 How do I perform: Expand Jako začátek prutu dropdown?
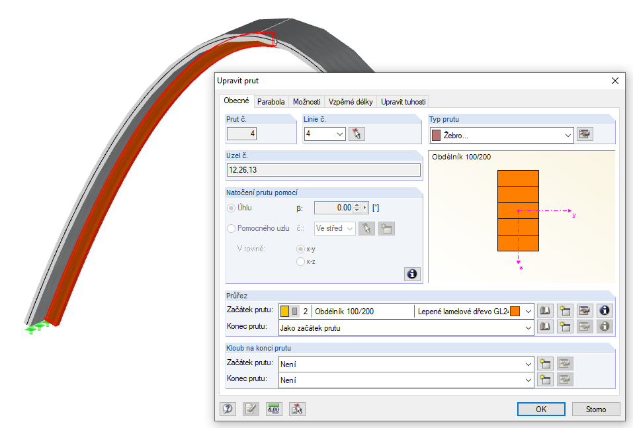528,328
